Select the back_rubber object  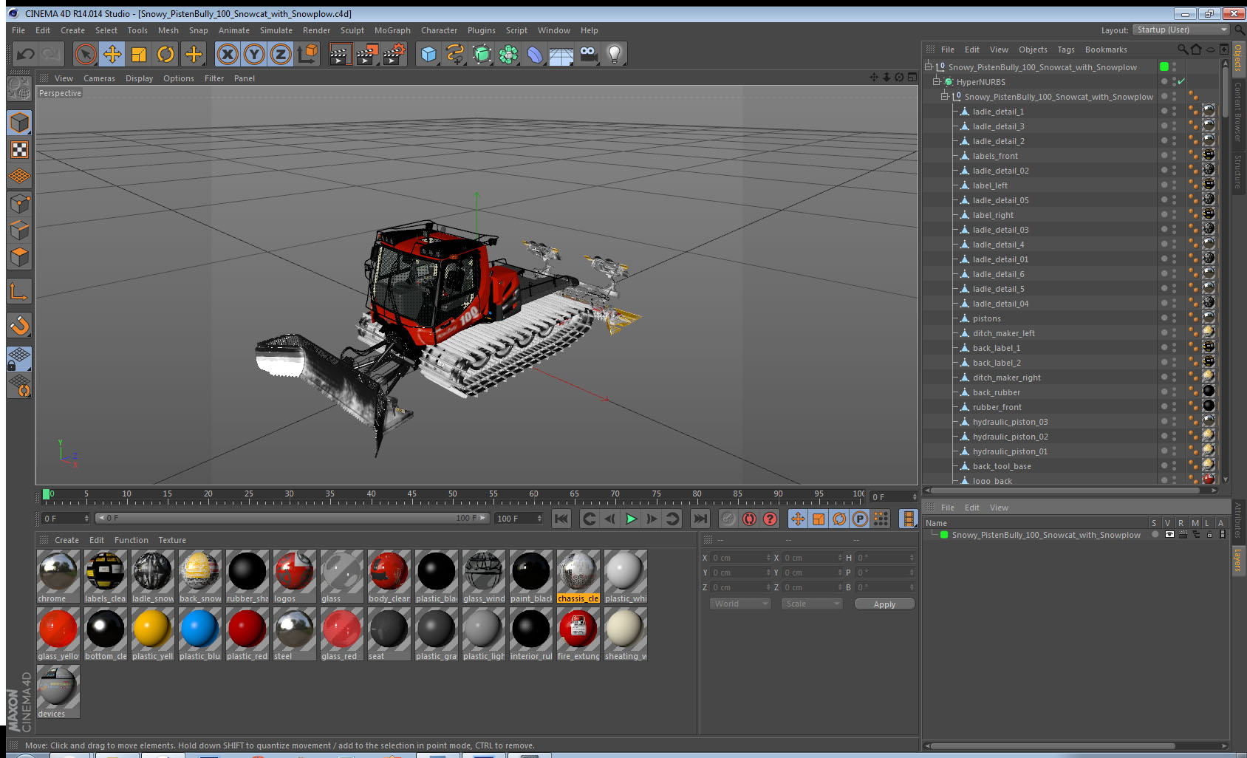click(996, 392)
